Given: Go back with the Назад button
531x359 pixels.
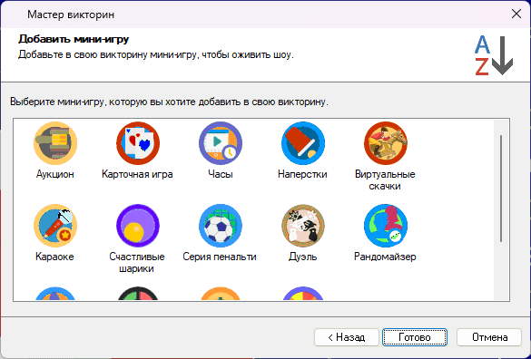Looking at the screenshot, I should click(x=347, y=337).
